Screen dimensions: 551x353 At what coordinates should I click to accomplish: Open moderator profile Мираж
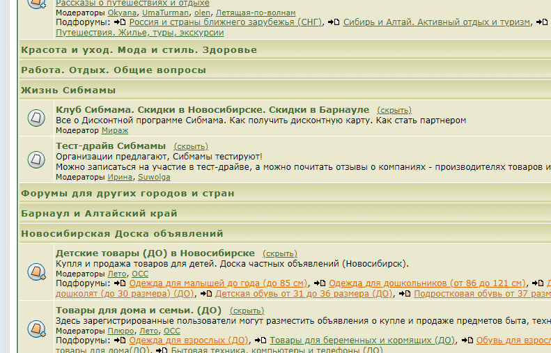coord(115,130)
